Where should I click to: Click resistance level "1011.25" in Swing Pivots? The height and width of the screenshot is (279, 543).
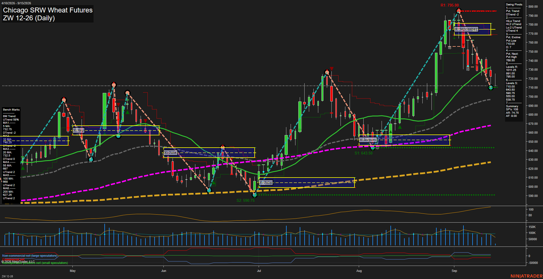click(x=511, y=70)
